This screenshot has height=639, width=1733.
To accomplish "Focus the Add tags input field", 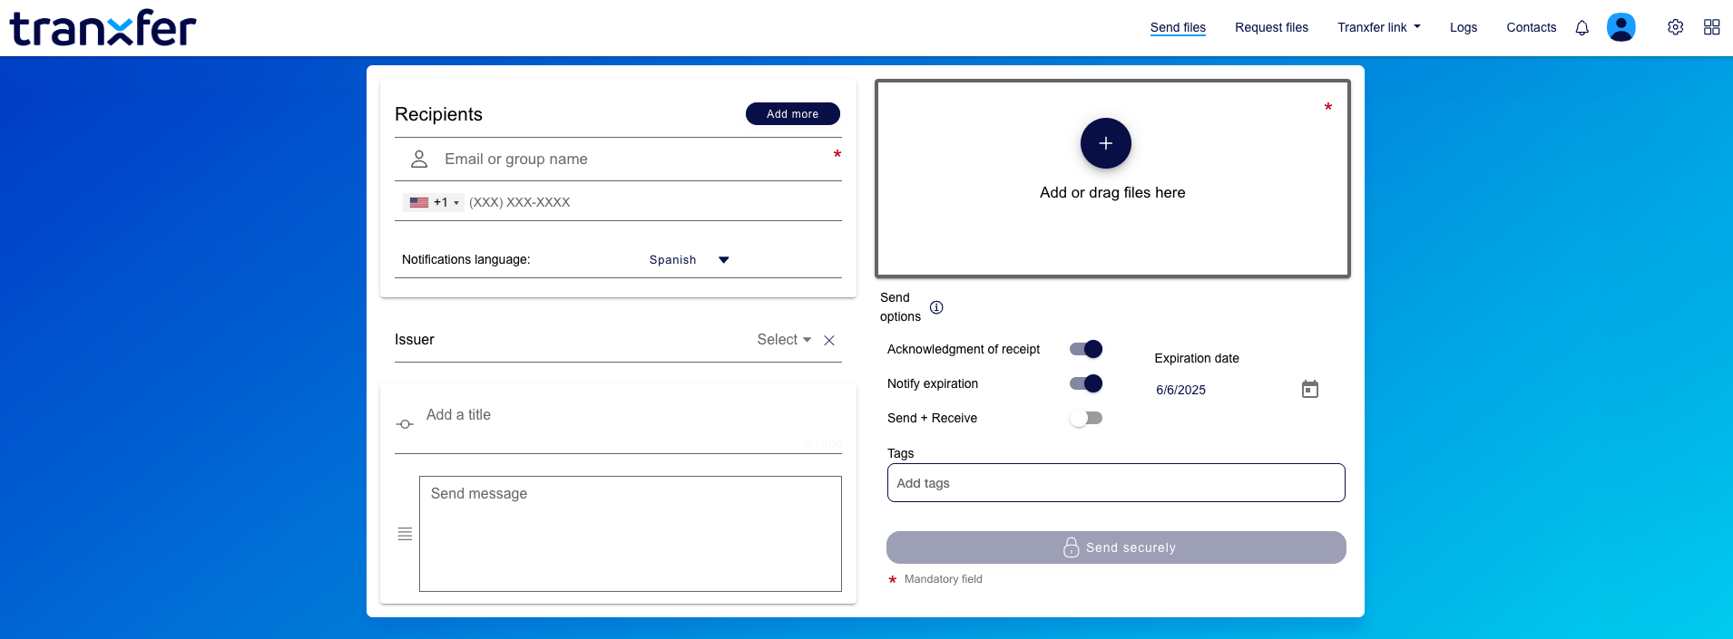I will click(1116, 483).
